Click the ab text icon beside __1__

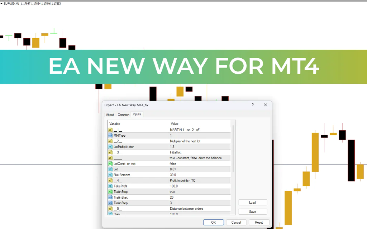[x=110, y=130]
